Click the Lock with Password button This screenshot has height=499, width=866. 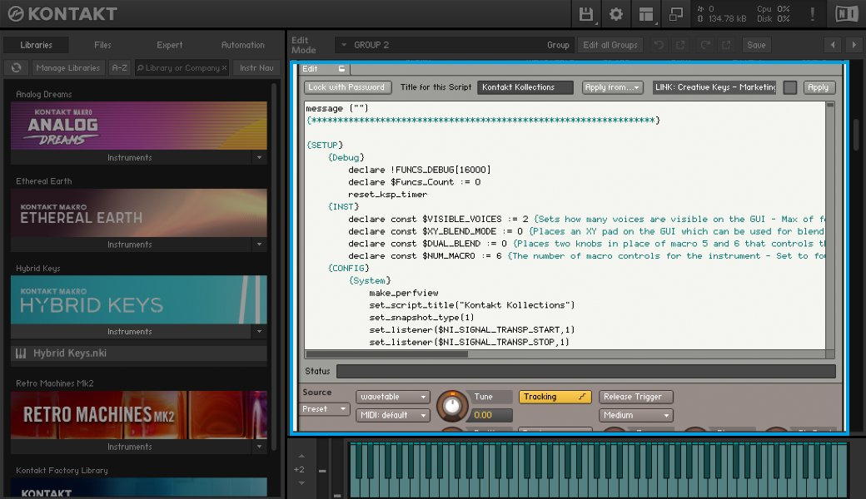coord(347,87)
